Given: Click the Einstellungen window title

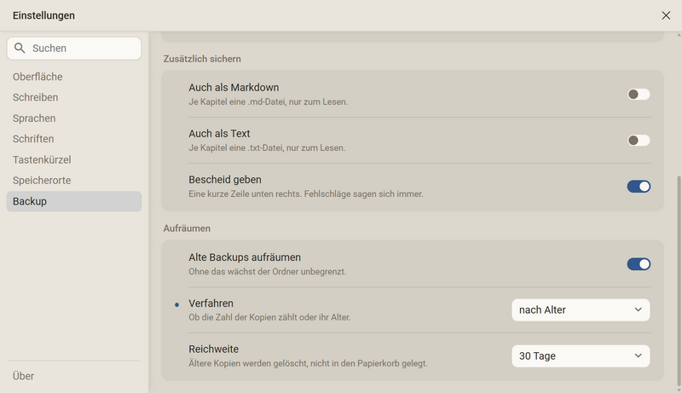Looking at the screenshot, I should pos(43,15).
